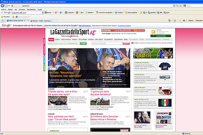Click the Compartir button in Google toolbar
Image resolution: width=203 pixels, height=135 pixels.
point(69,12)
